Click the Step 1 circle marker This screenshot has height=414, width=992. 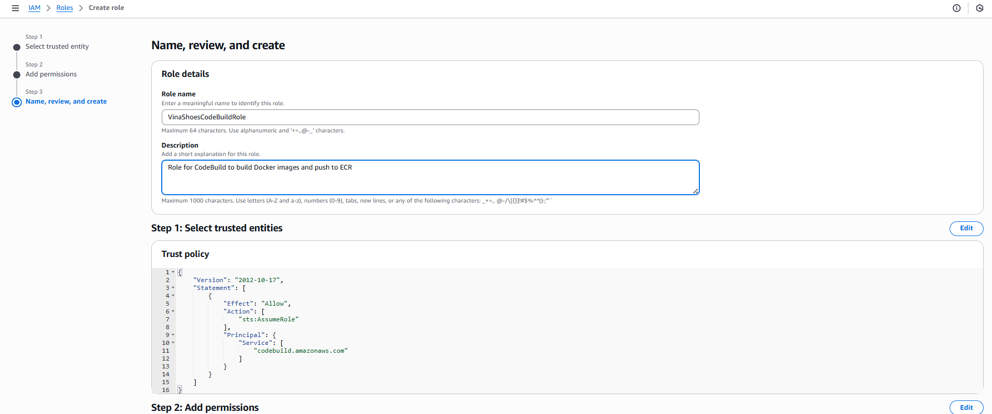(17, 47)
